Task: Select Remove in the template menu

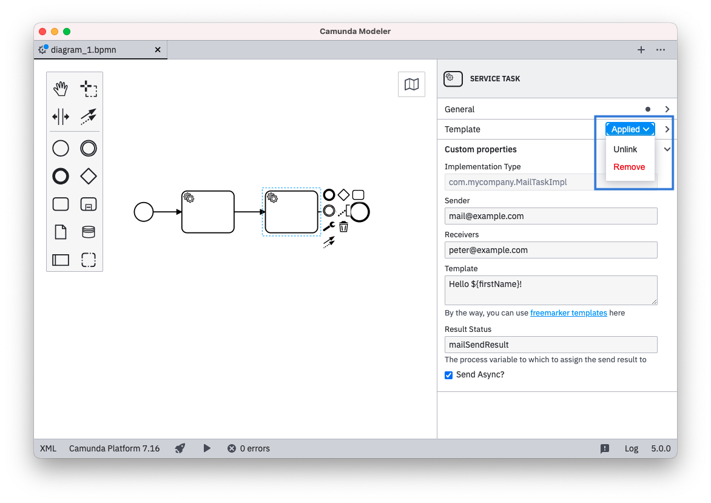Action: (x=629, y=167)
